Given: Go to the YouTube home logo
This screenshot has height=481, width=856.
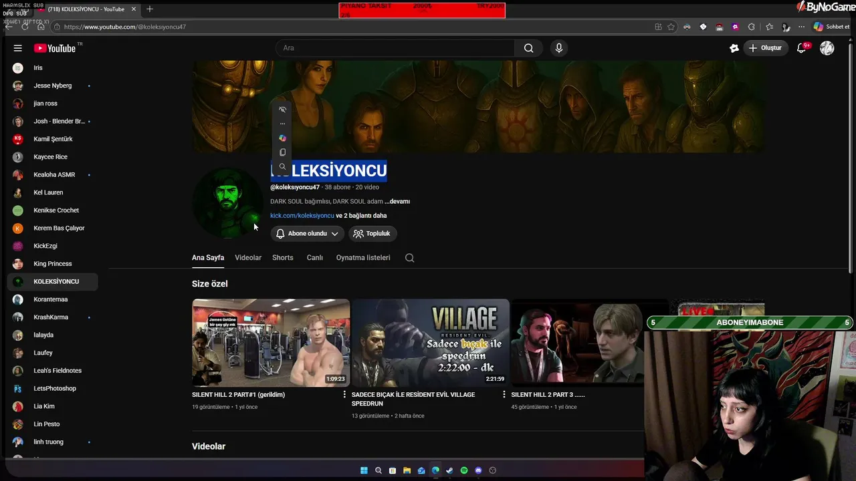Looking at the screenshot, I should [55, 48].
